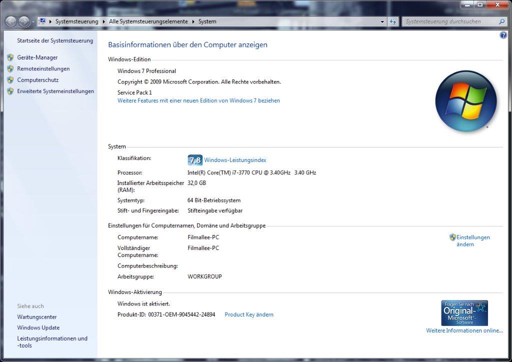The width and height of the screenshot is (512, 362).
Task: Click the WORKGROUP value
Action: [x=204, y=276]
